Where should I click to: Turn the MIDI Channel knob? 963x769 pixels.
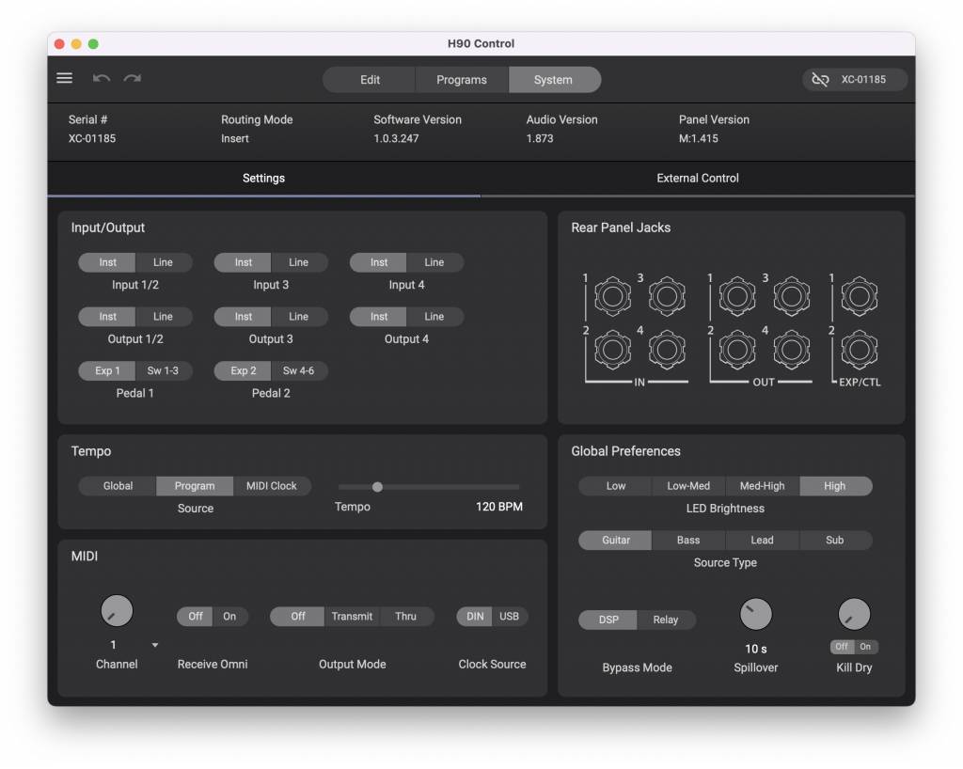pos(117,610)
